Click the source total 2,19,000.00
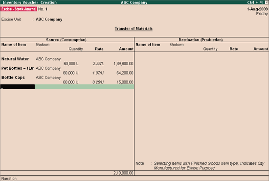The height and width of the screenshot is (181, 269). pos(123,173)
